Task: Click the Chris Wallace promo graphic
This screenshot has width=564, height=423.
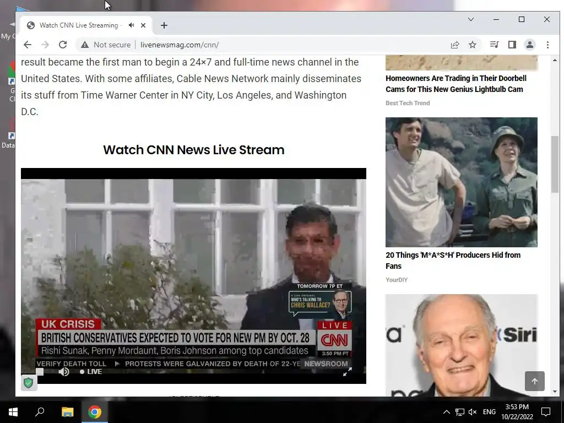Action: (320, 301)
